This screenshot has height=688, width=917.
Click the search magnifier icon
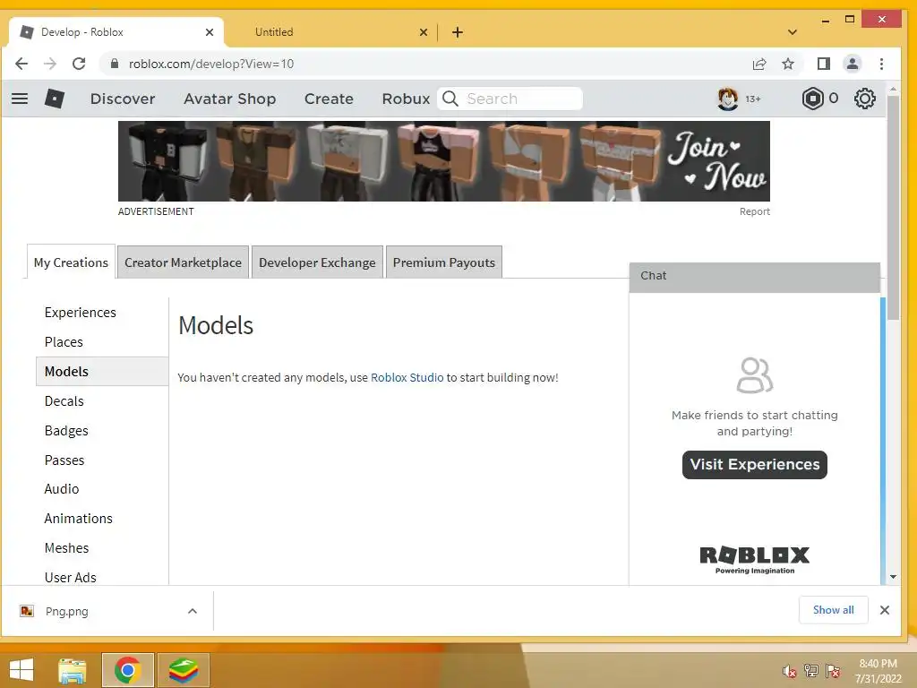(x=450, y=99)
